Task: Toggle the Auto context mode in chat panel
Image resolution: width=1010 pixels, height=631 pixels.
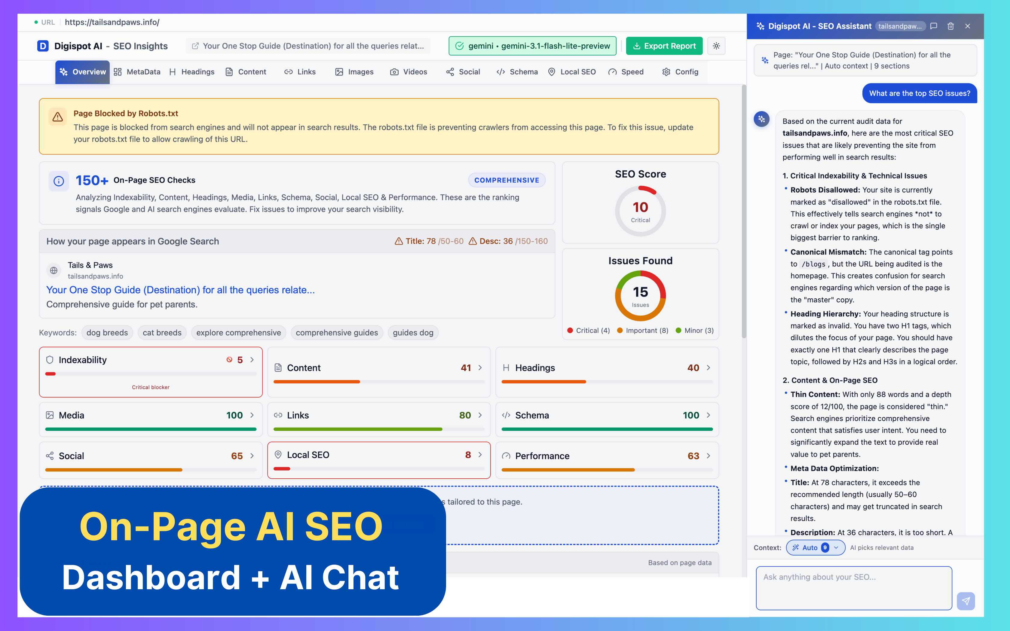Action: click(x=809, y=547)
